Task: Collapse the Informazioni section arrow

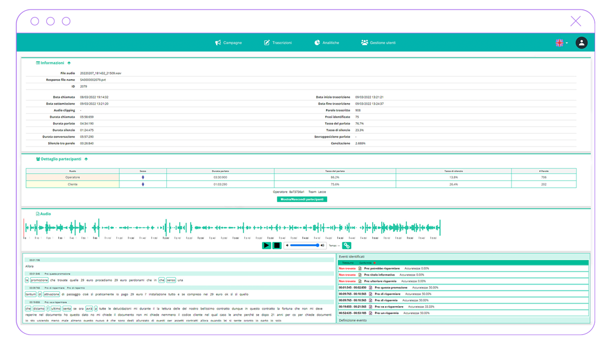Action: point(69,63)
